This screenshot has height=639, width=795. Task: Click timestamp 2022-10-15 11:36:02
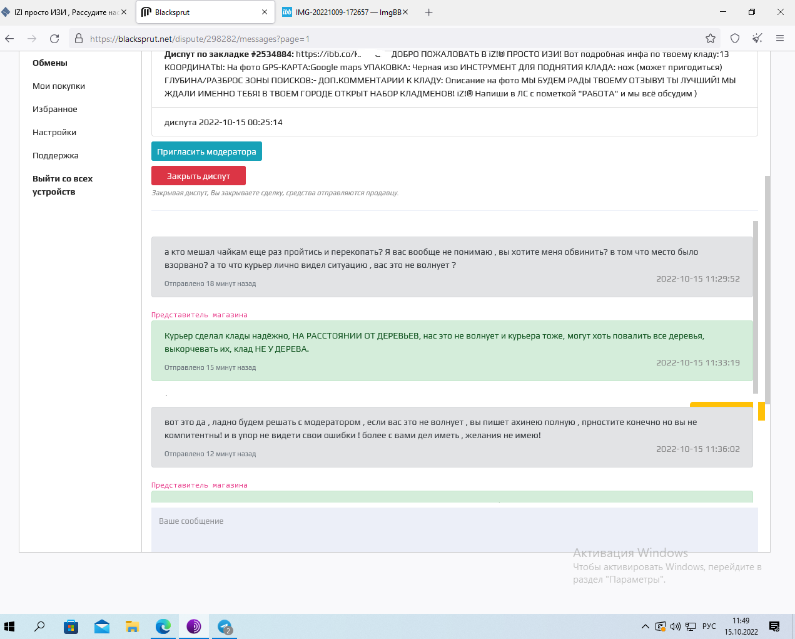tap(698, 449)
